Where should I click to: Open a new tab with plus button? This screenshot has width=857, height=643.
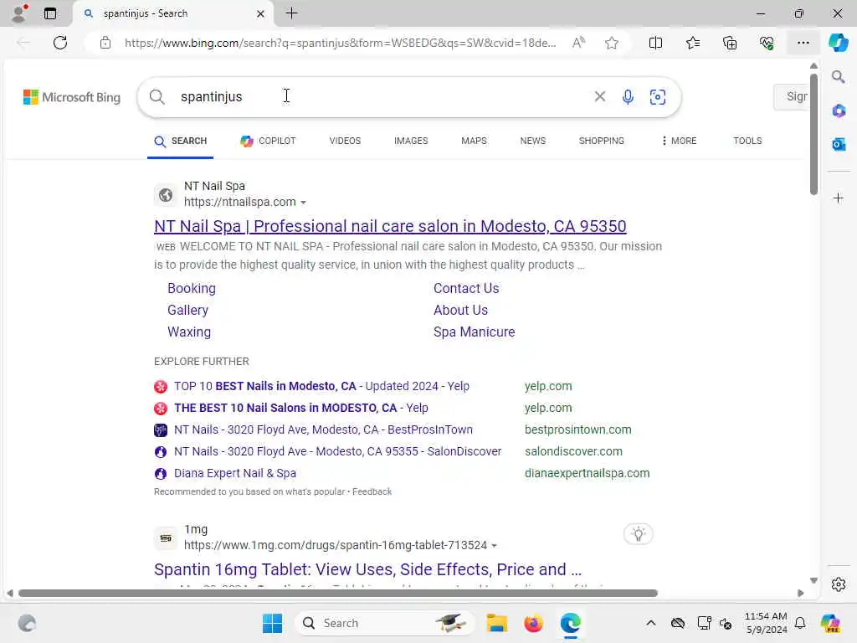click(x=292, y=13)
